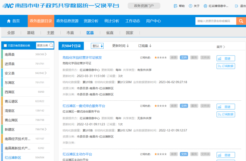Open the Help icon in header

tap(175, 6)
